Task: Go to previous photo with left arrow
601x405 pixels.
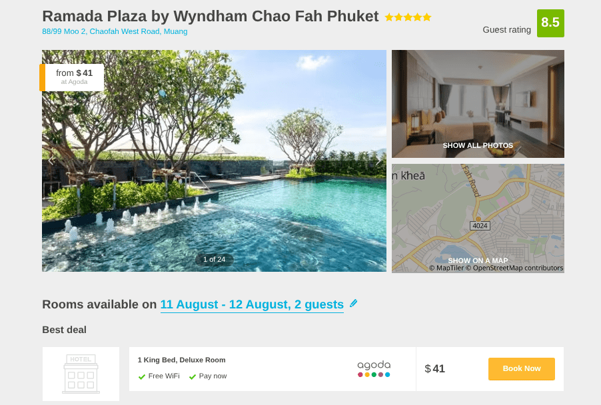Action: coord(51,161)
